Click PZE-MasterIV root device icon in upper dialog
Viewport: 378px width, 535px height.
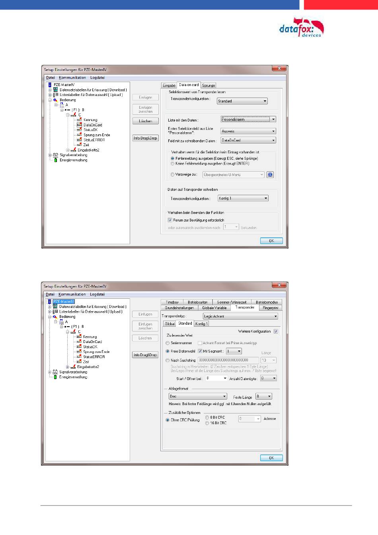[x=50, y=85]
